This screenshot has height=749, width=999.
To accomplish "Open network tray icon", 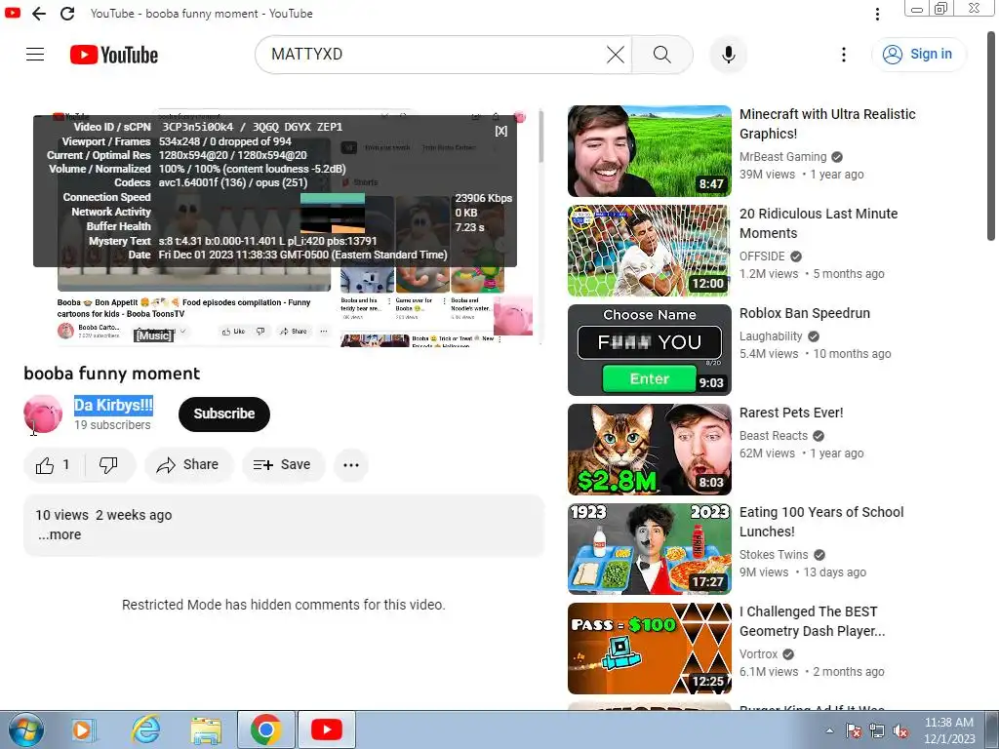I will click(x=877, y=730).
